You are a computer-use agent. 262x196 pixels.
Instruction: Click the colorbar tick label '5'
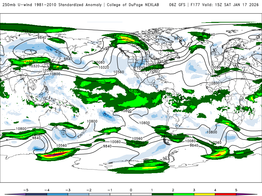tap(236, 190)
